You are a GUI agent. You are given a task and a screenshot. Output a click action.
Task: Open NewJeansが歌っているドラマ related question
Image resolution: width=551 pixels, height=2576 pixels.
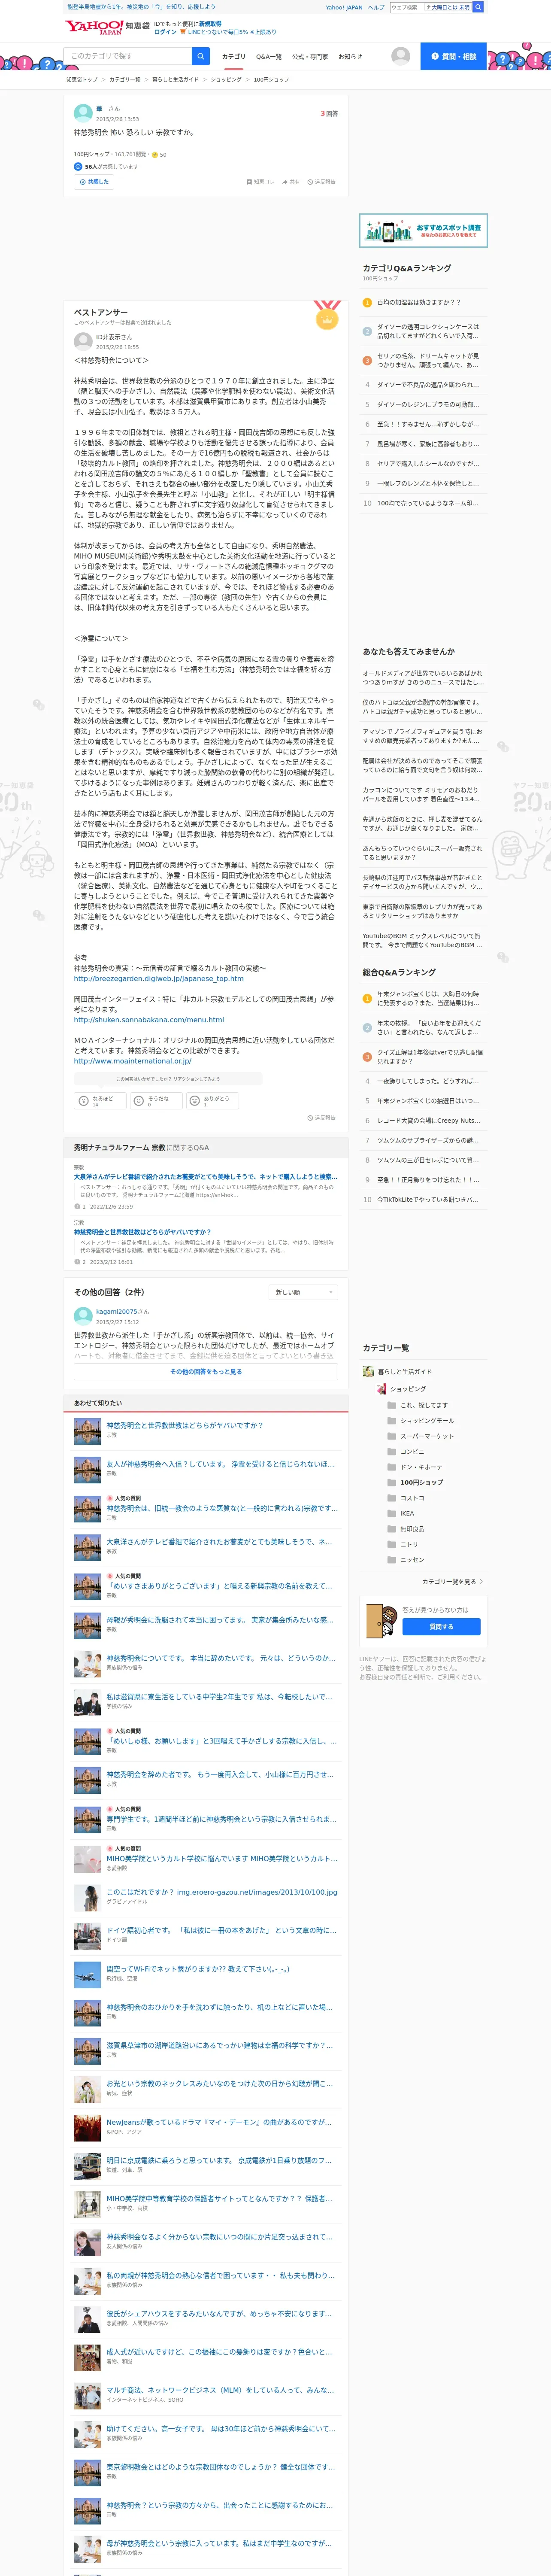[219, 2122]
